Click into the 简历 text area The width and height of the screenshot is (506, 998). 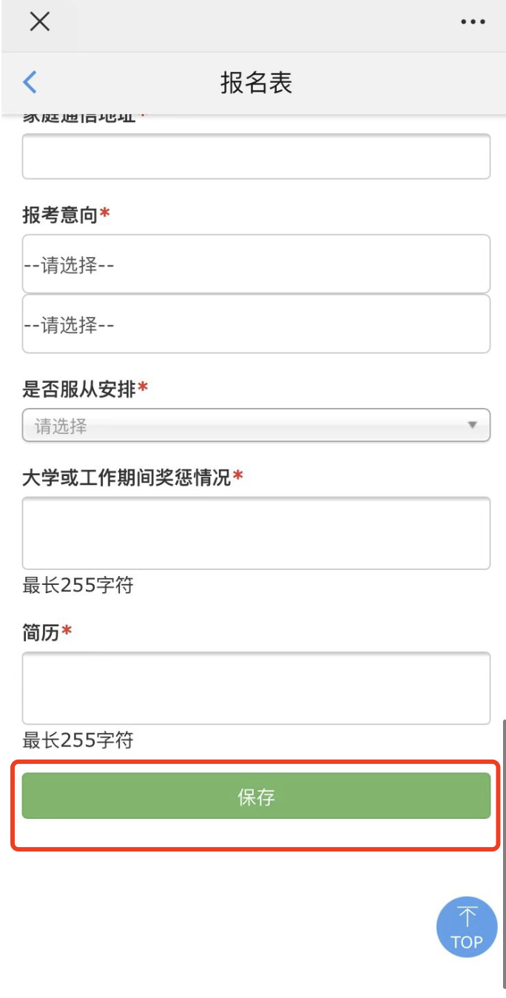[256, 688]
